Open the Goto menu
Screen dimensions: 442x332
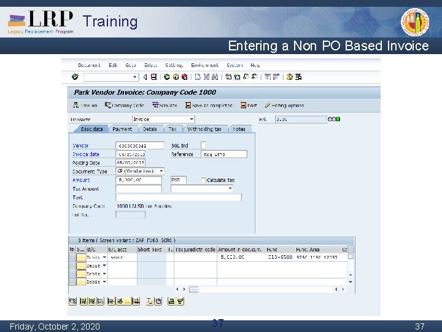tap(131, 65)
